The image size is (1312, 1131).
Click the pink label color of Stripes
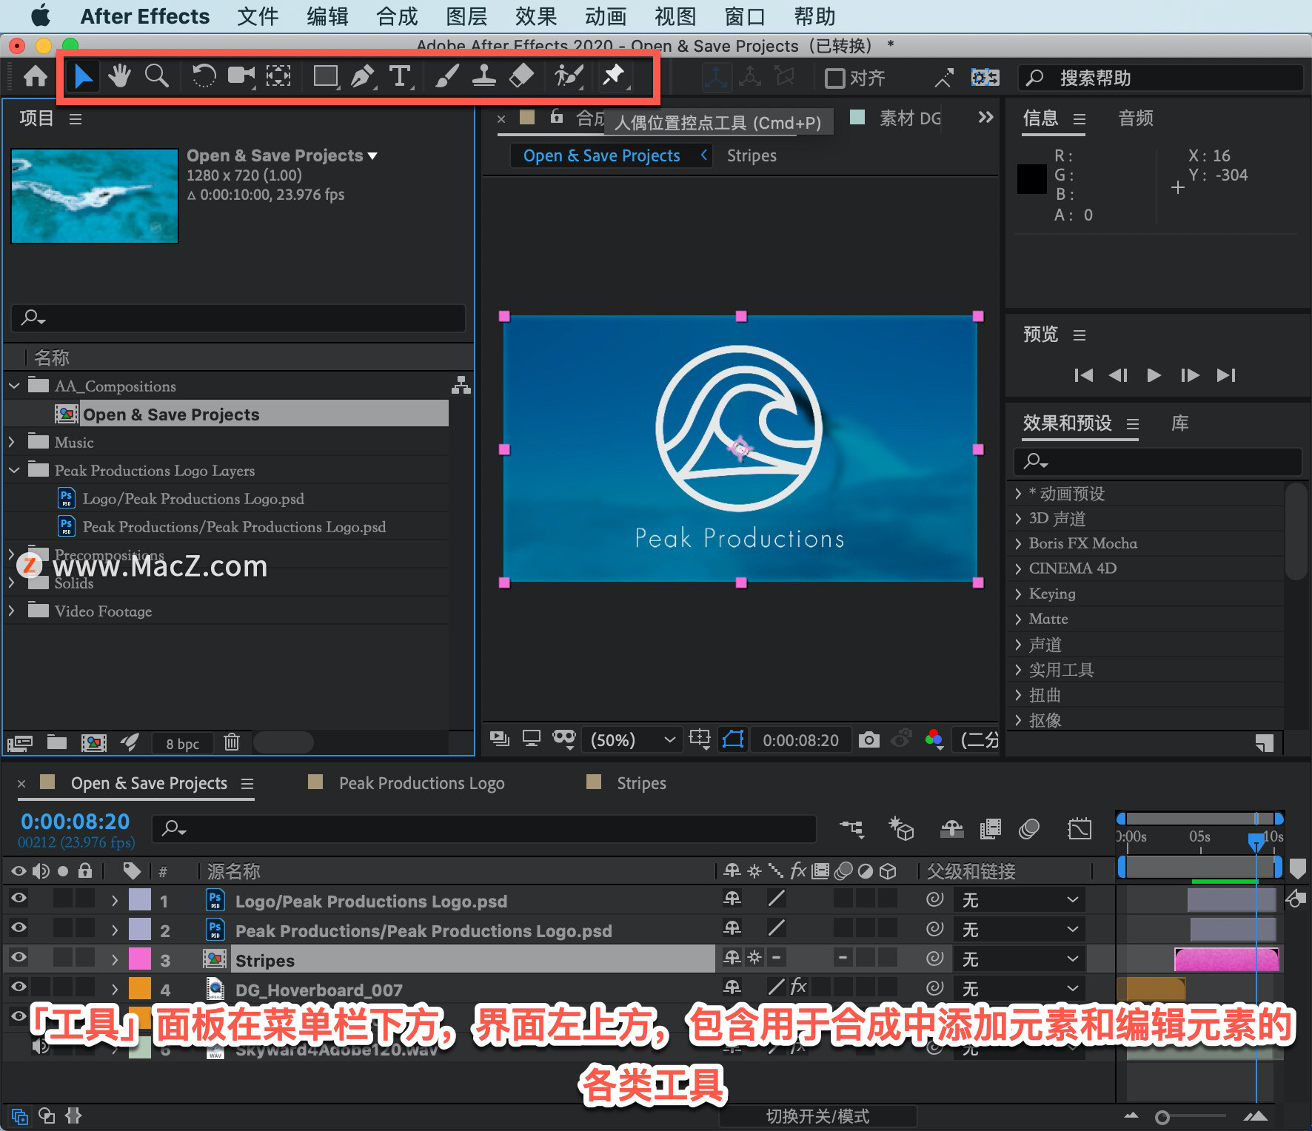tap(140, 959)
